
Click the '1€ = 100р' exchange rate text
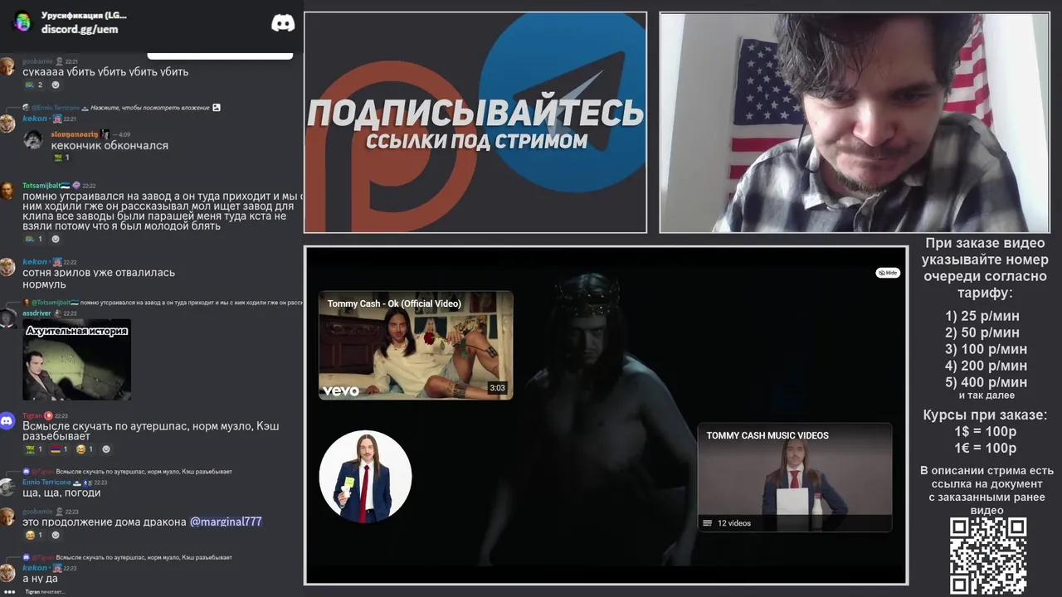pos(985,448)
